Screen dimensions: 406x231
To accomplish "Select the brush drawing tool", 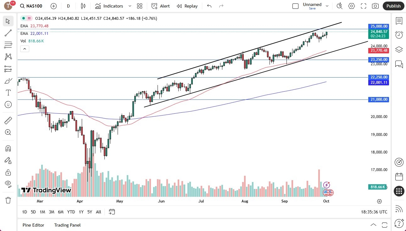I will coord(8,81).
